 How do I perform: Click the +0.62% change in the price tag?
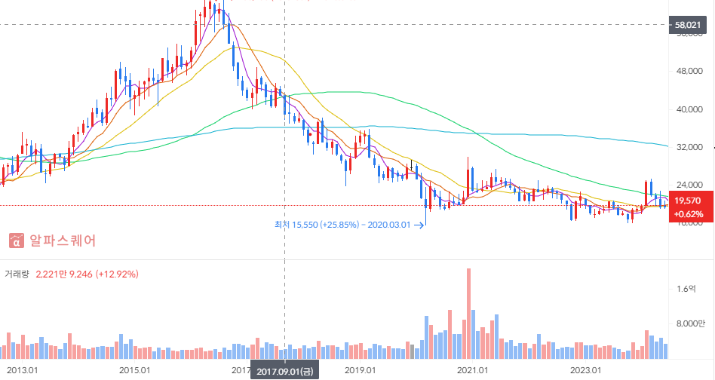click(x=689, y=214)
